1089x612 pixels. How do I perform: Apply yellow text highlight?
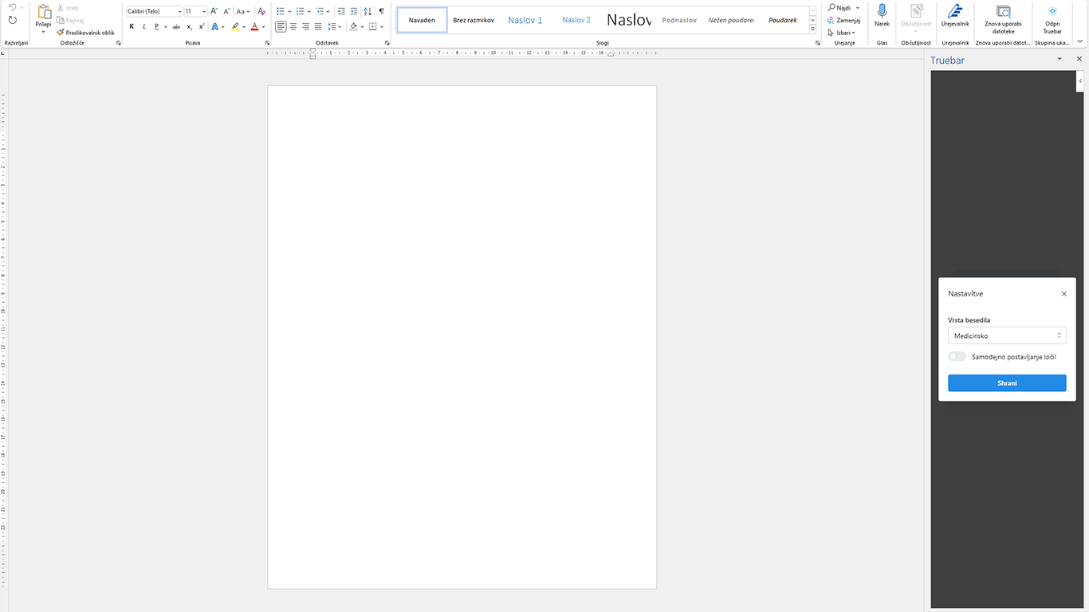tap(235, 27)
